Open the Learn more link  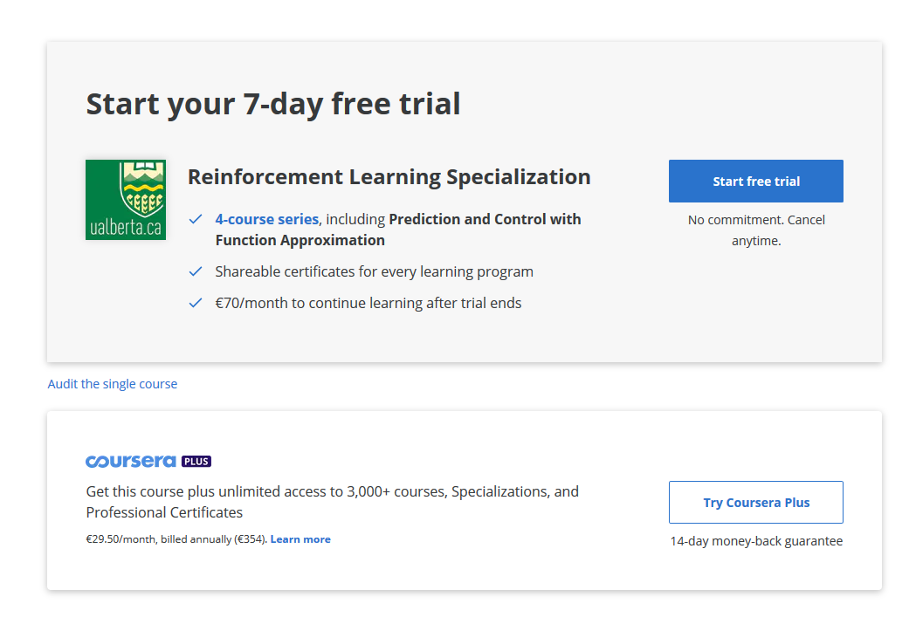point(300,539)
